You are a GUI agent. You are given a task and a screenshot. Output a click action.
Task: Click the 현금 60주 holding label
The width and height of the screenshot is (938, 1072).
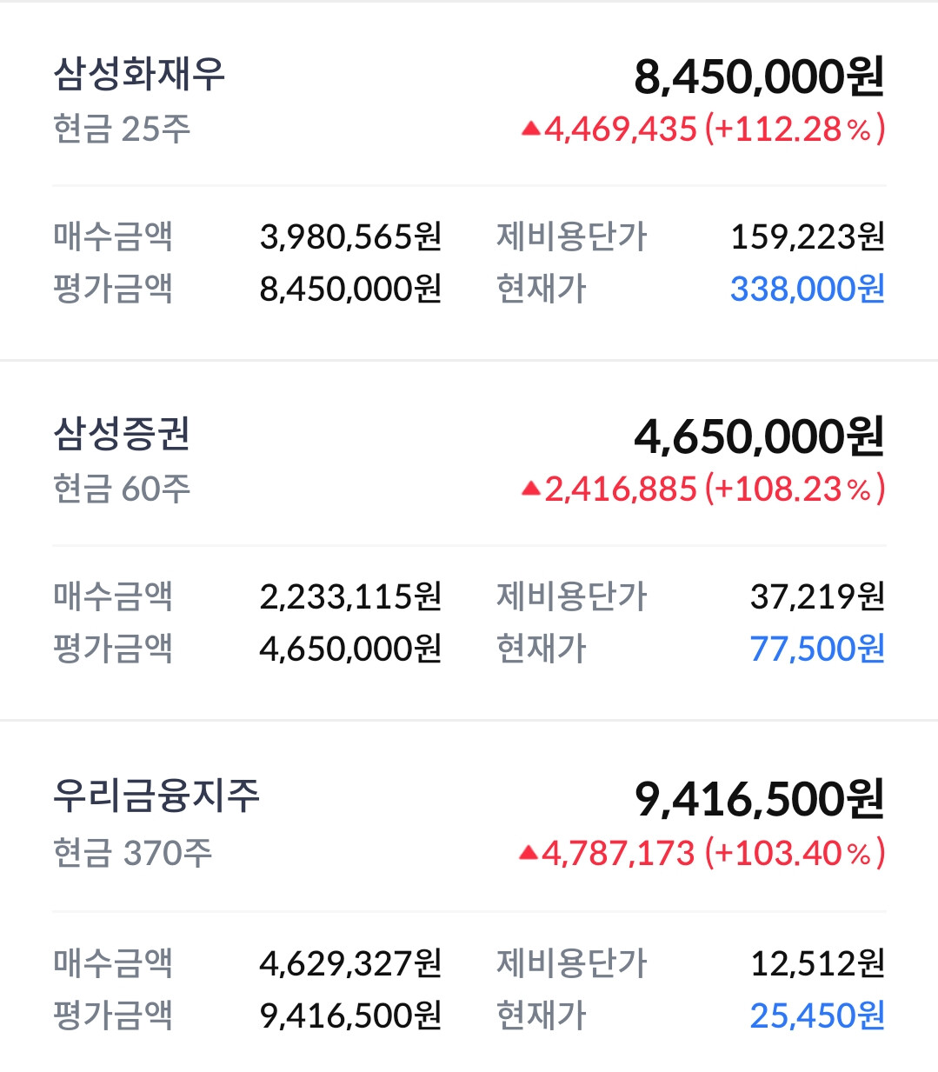coord(122,489)
